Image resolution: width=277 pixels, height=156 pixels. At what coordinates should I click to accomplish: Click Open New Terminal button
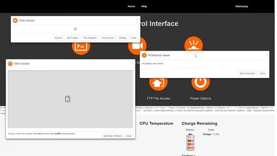(x=112, y=136)
